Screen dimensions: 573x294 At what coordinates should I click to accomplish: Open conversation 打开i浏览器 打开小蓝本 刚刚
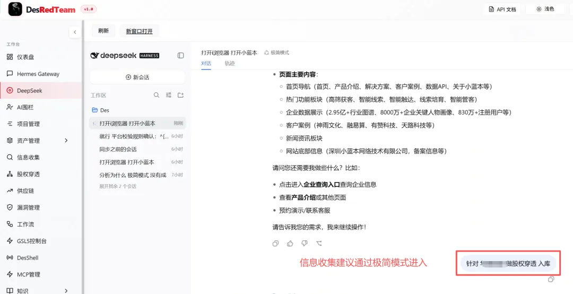click(x=137, y=124)
